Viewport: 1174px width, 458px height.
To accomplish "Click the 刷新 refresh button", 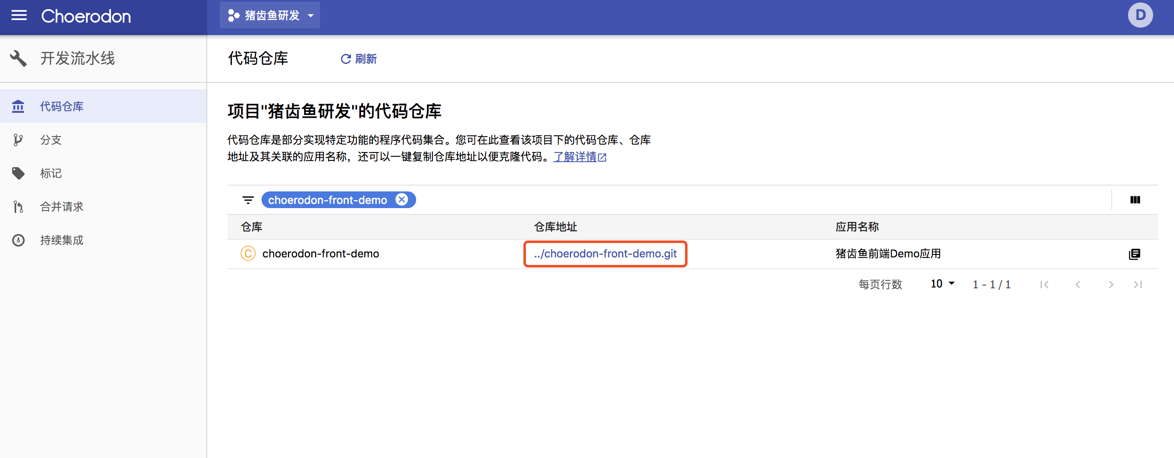I will (x=358, y=59).
